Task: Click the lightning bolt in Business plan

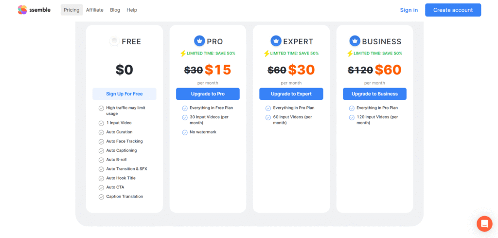Action: [x=350, y=54]
